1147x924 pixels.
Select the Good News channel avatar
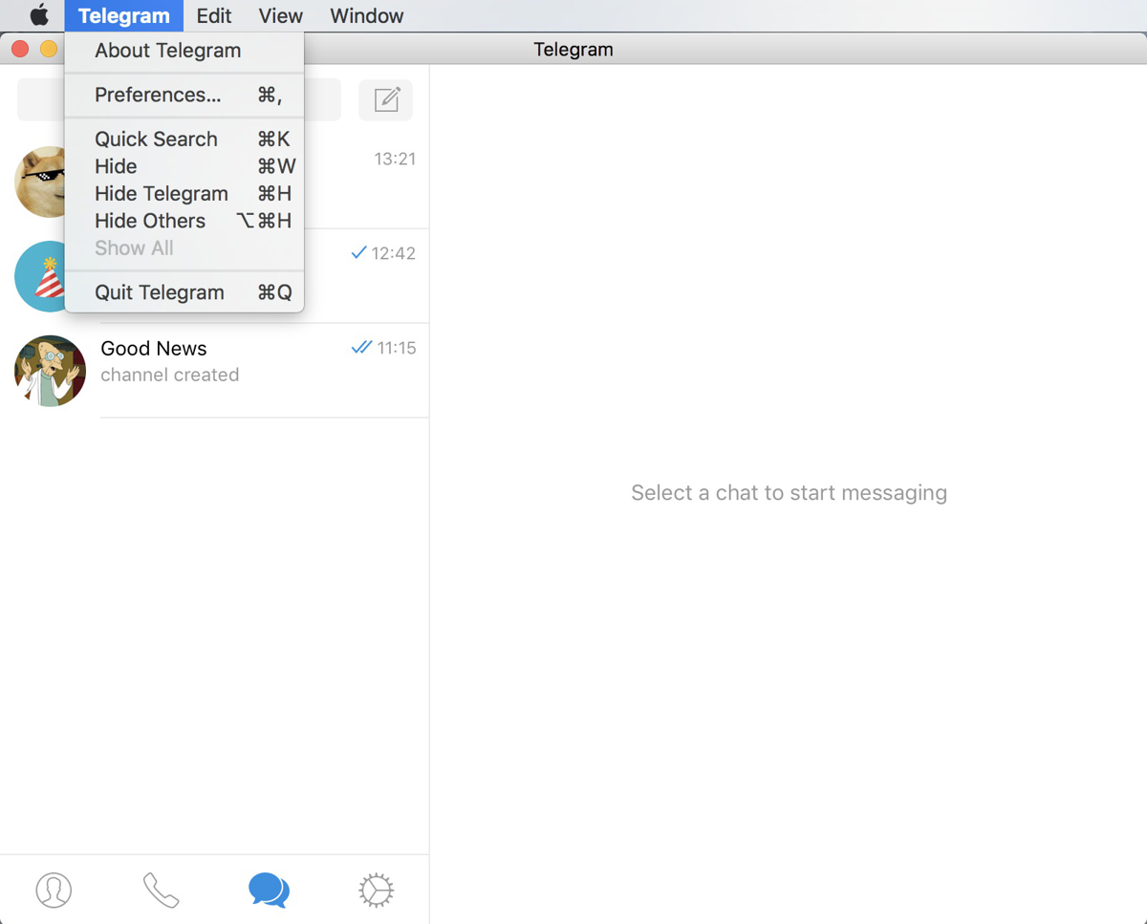click(x=51, y=371)
